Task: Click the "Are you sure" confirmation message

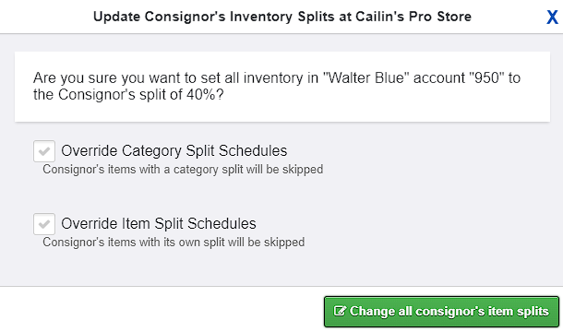Action: click(277, 86)
